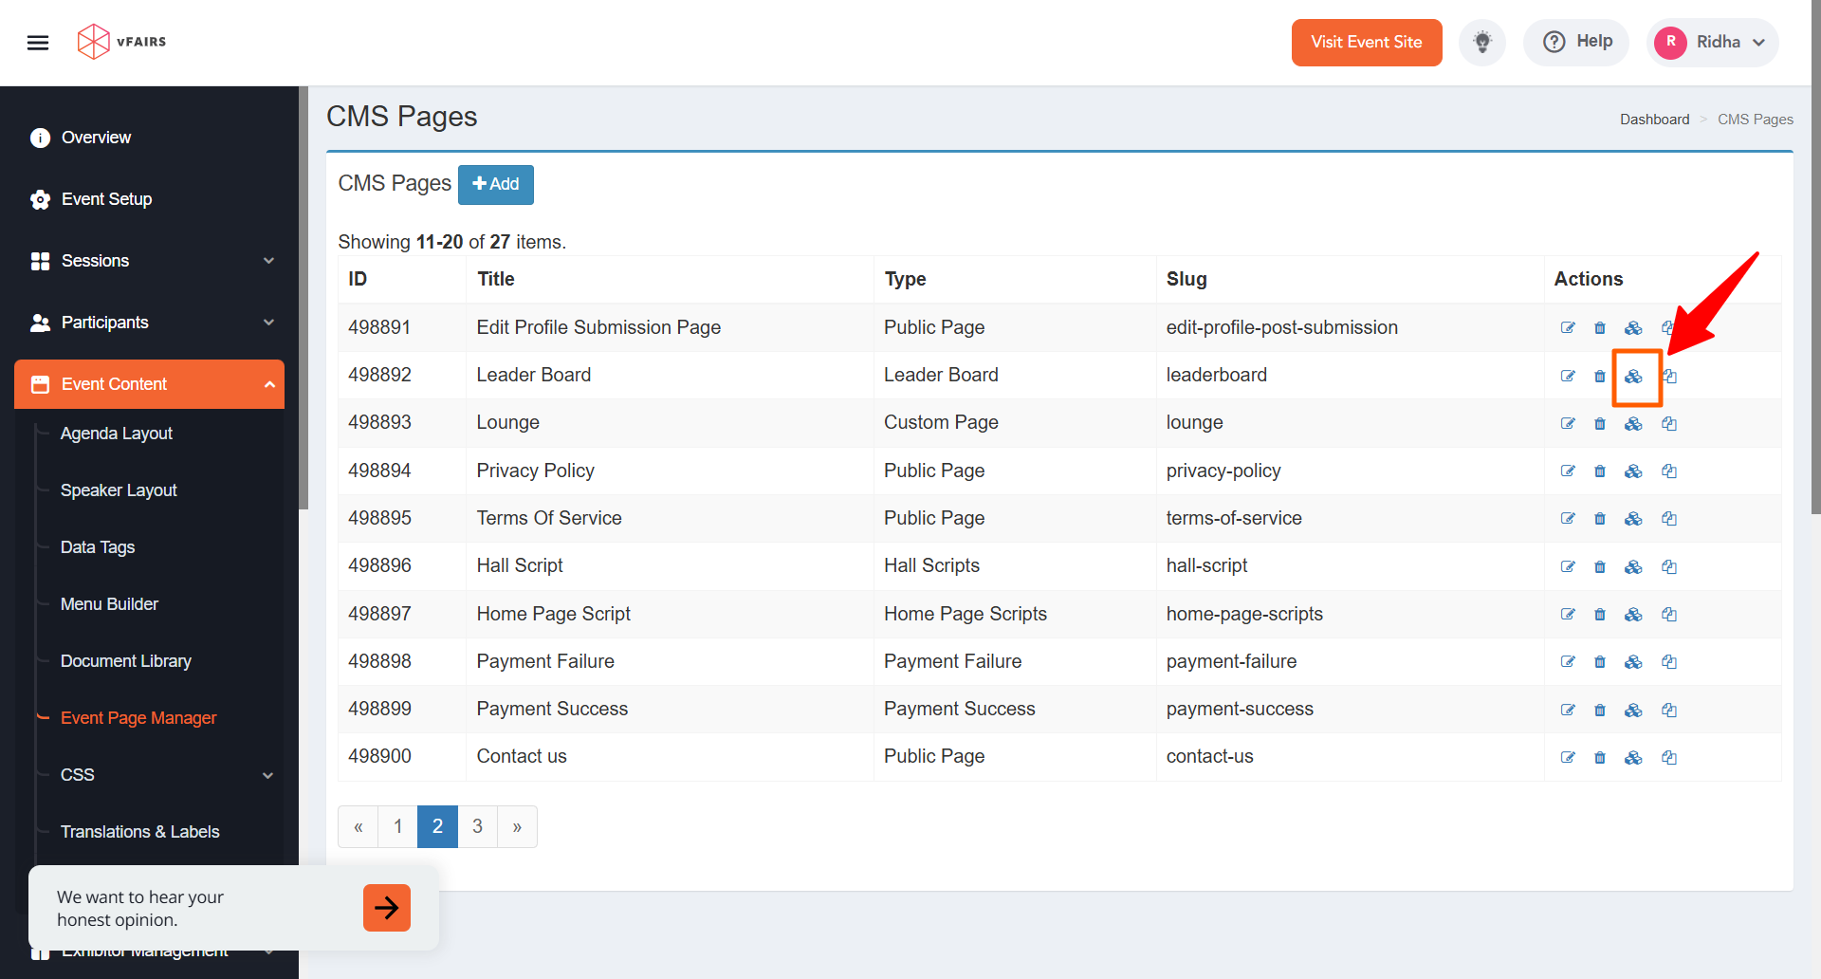This screenshot has width=1821, height=979.
Task: Click the Dashboard breadcrumb link
Action: 1654,120
